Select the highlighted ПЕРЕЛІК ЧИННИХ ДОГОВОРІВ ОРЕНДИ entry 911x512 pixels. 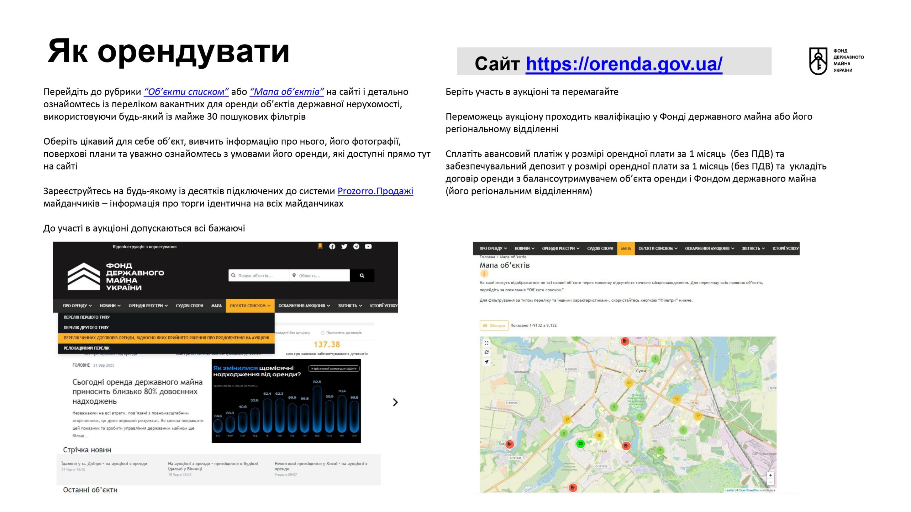click(x=166, y=338)
